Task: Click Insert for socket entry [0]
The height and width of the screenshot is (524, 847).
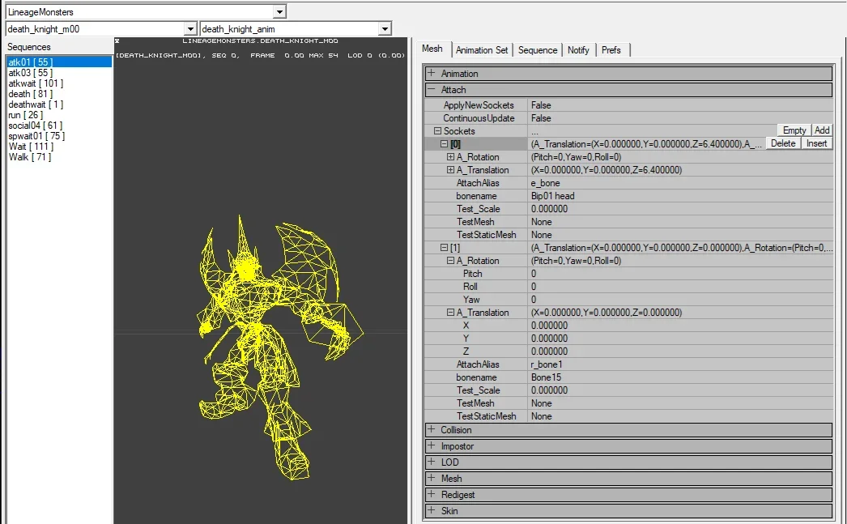Action: [x=816, y=143]
